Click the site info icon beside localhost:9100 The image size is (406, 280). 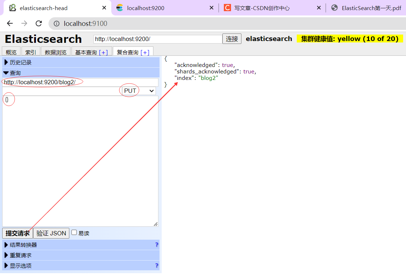(57, 24)
